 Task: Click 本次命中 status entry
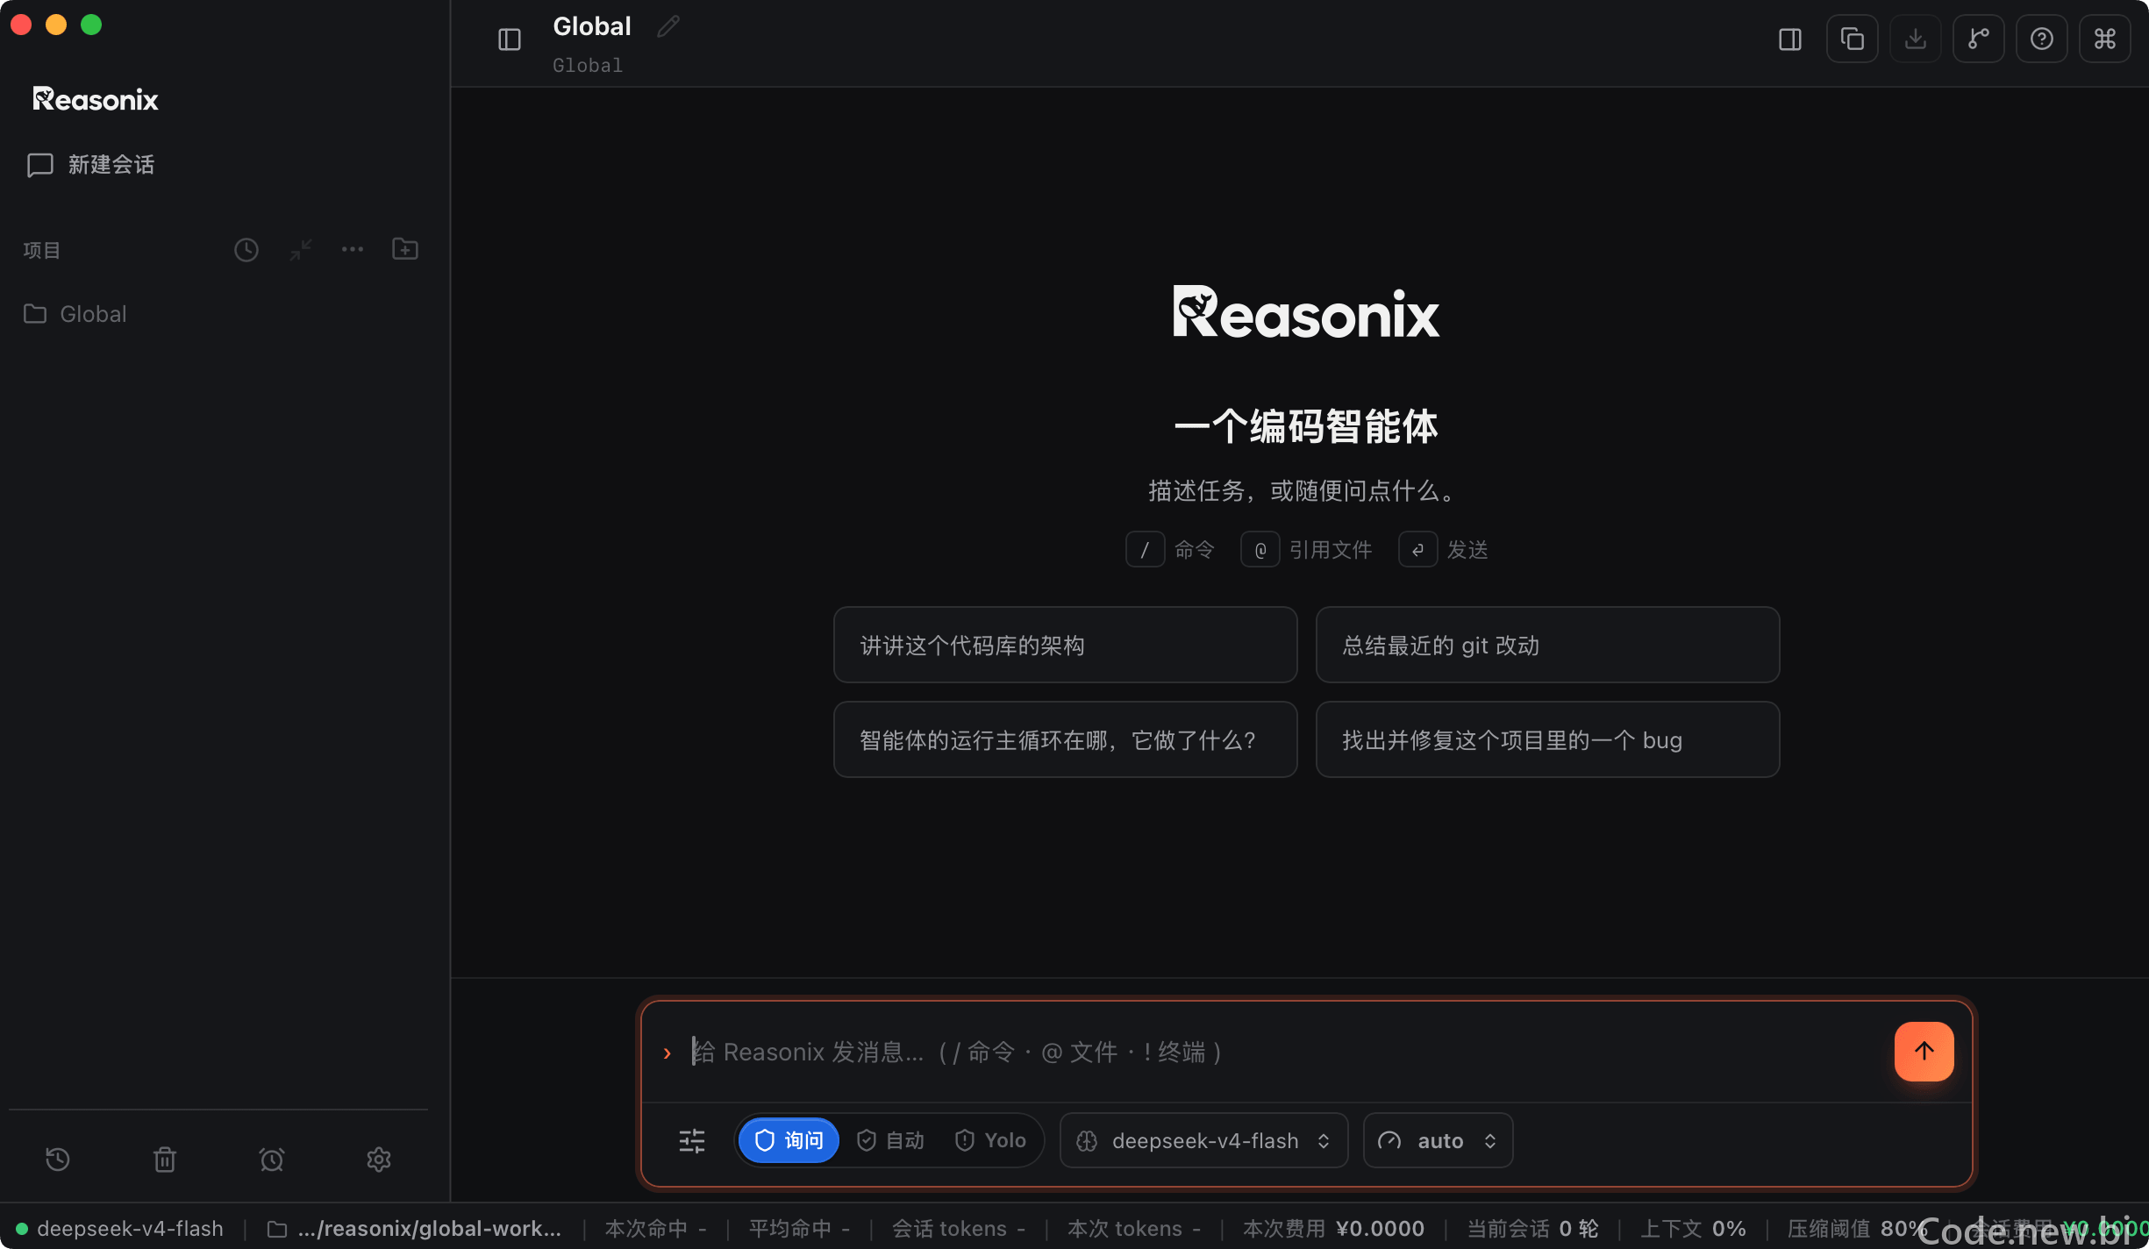[655, 1229]
